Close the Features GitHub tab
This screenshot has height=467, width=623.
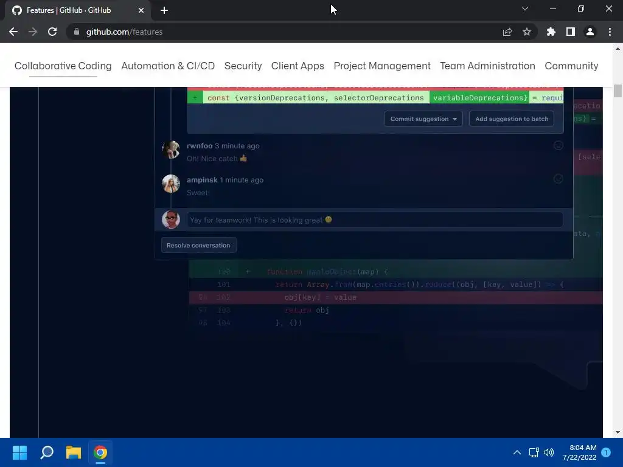coord(141,10)
